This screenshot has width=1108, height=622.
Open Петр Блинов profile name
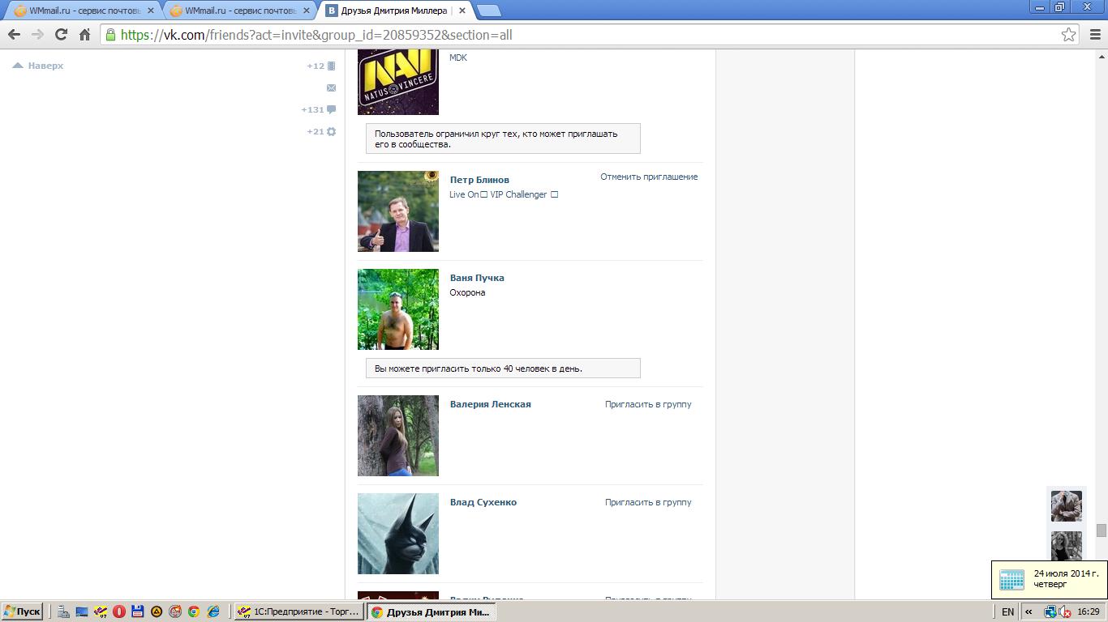(479, 180)
